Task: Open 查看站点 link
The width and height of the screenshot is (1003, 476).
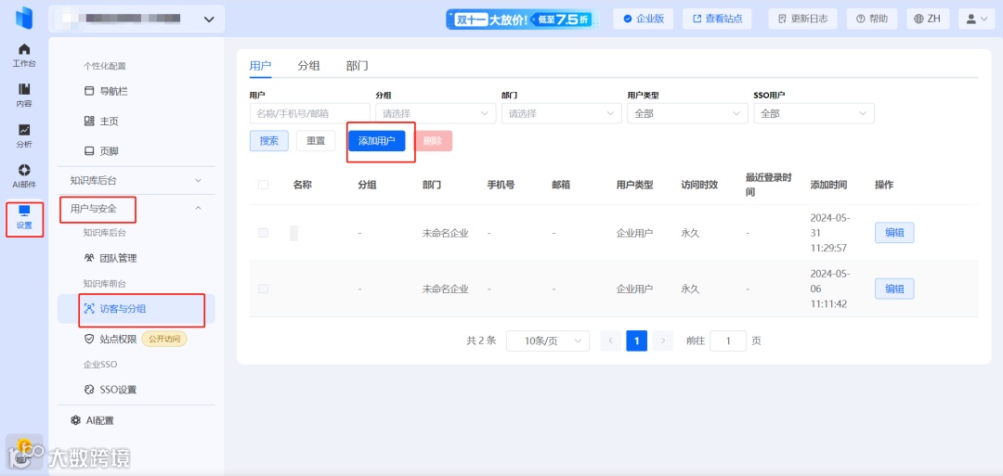Action: (717, 19)
